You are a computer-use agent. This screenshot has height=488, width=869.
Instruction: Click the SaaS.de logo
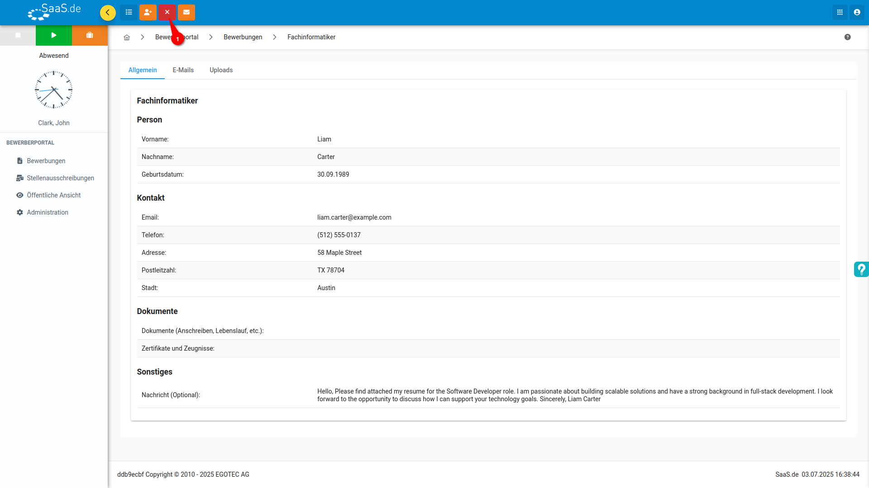[x=54, y=12]
